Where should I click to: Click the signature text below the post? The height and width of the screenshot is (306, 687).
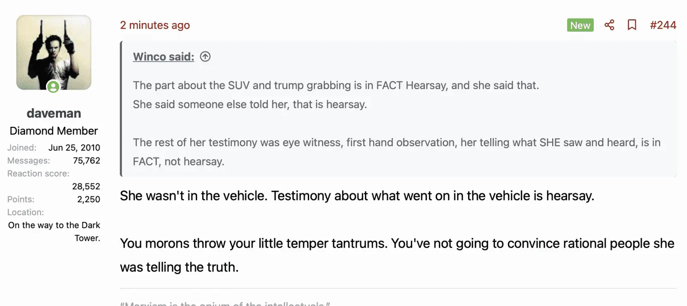coord(225,303)
